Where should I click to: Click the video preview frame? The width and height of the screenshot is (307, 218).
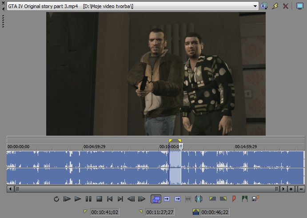coord(156,74)
